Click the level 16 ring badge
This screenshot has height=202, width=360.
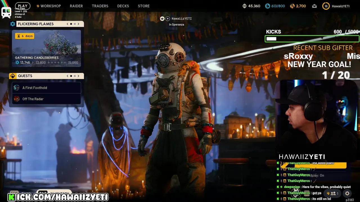[x=326, y=6]
